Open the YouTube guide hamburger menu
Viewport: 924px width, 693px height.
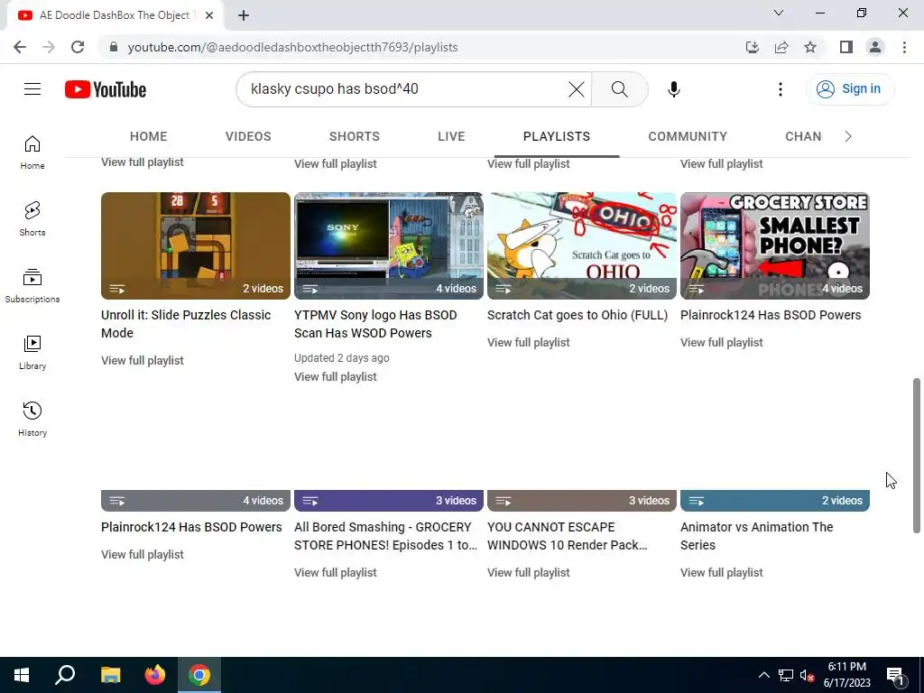pos(32,89)
